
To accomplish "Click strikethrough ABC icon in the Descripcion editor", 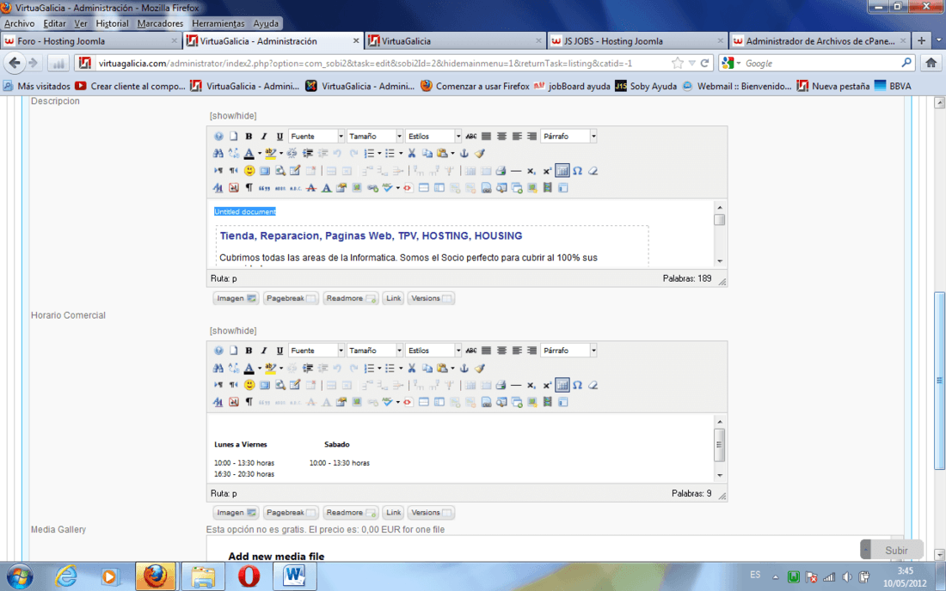I will click(471, 136).
